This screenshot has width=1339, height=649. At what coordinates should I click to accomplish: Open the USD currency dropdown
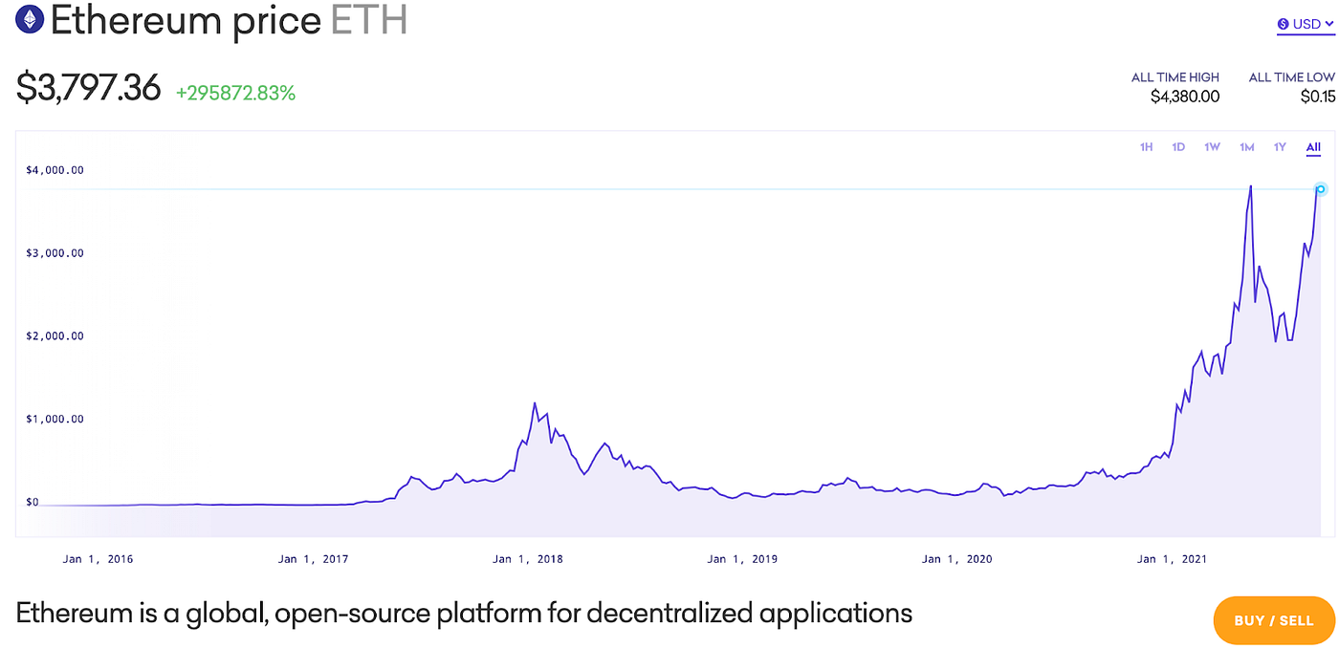(1306, 24)
